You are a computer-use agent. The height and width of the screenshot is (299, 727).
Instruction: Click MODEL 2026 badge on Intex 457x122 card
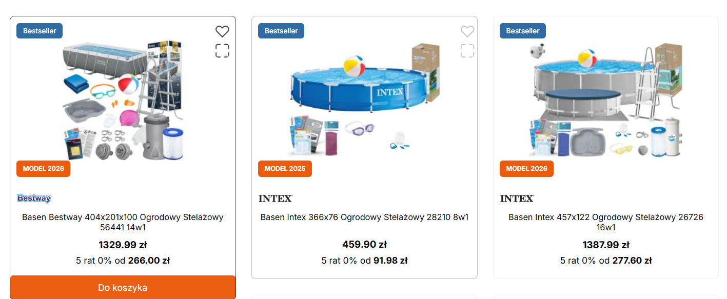click(x=526, y=169)
